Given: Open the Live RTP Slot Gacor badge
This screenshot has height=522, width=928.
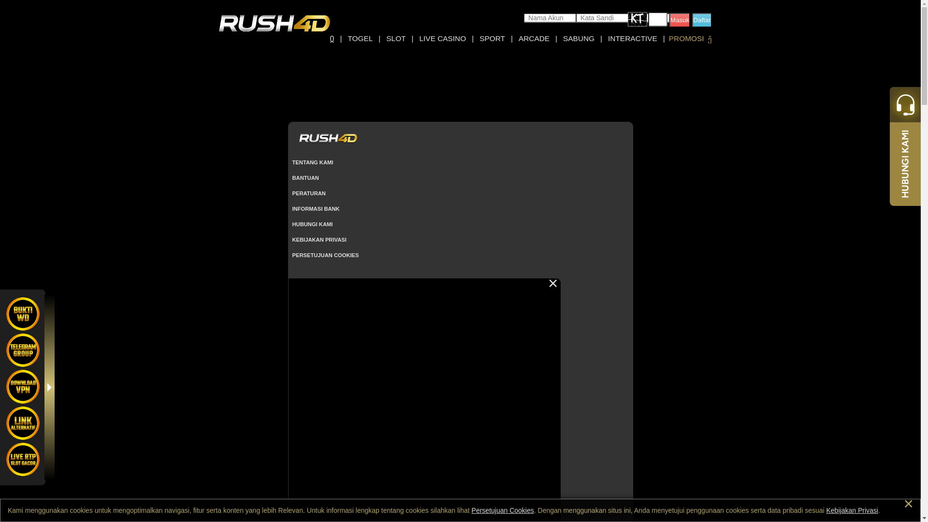Looking at the screenshot, I should 23,459.
